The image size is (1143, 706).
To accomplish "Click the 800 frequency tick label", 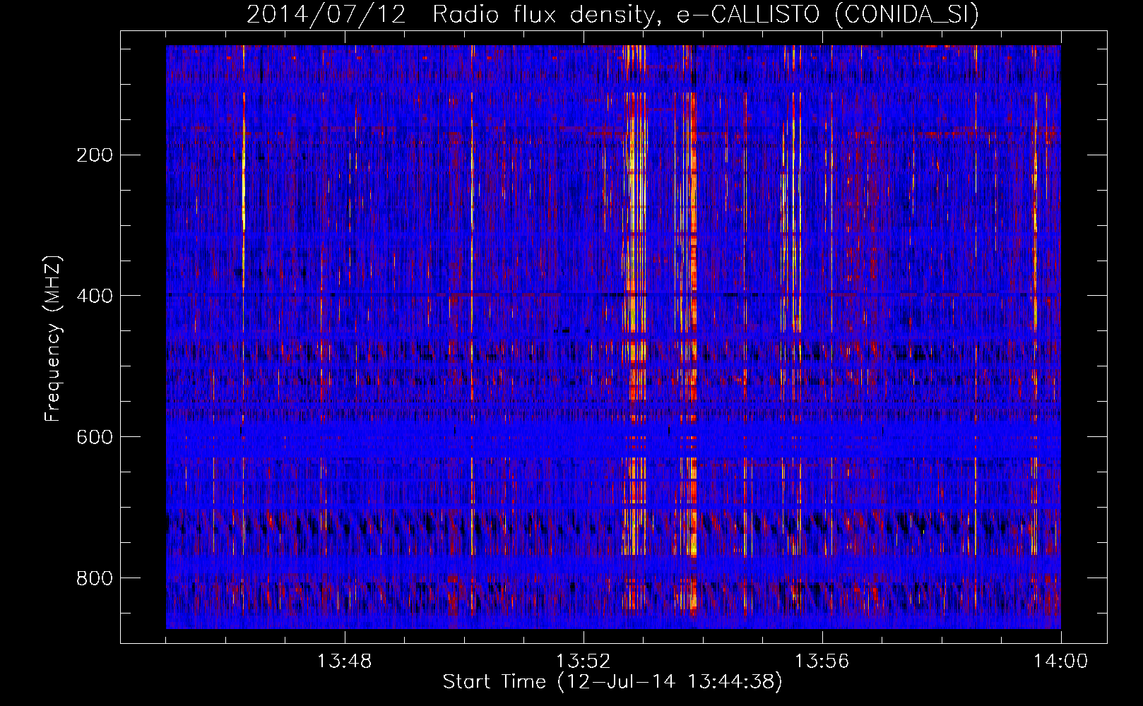I will (x=95, y=578).
